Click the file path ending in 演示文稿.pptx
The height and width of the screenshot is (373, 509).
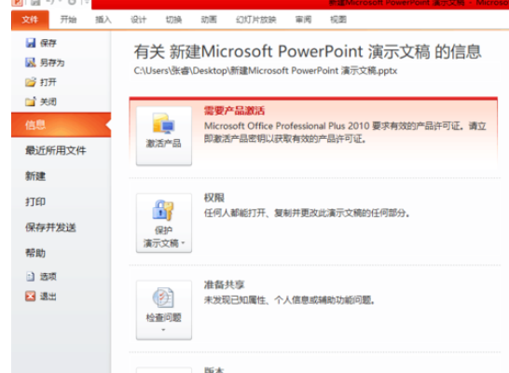(x=266, y=71)
